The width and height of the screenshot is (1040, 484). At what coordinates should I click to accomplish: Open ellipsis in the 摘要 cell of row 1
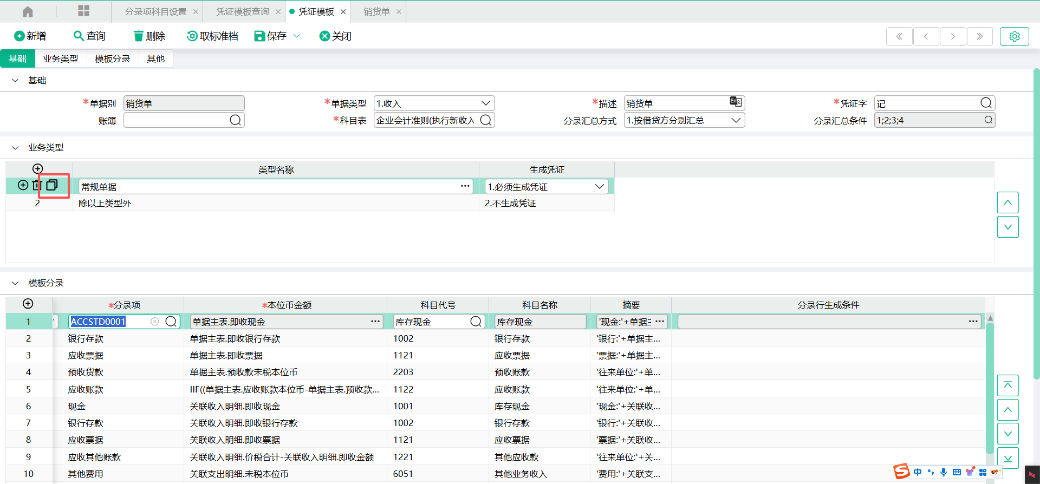coord(659,322)
